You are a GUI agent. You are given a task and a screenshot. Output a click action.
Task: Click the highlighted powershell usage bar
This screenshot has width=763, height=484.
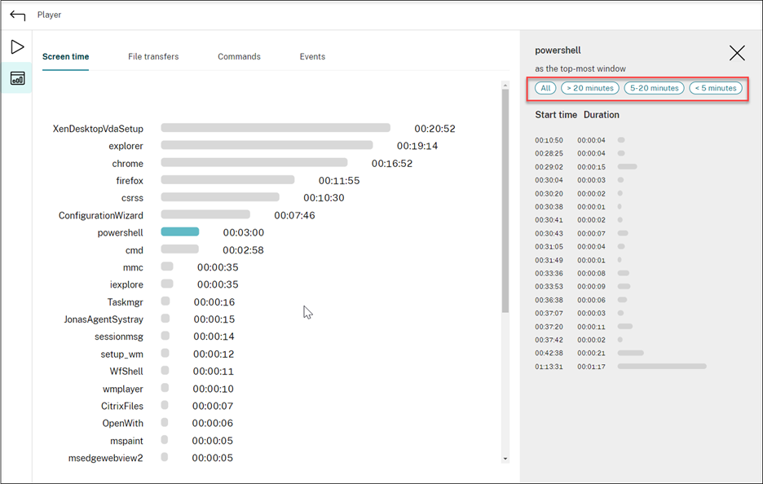tap(180, 232)
